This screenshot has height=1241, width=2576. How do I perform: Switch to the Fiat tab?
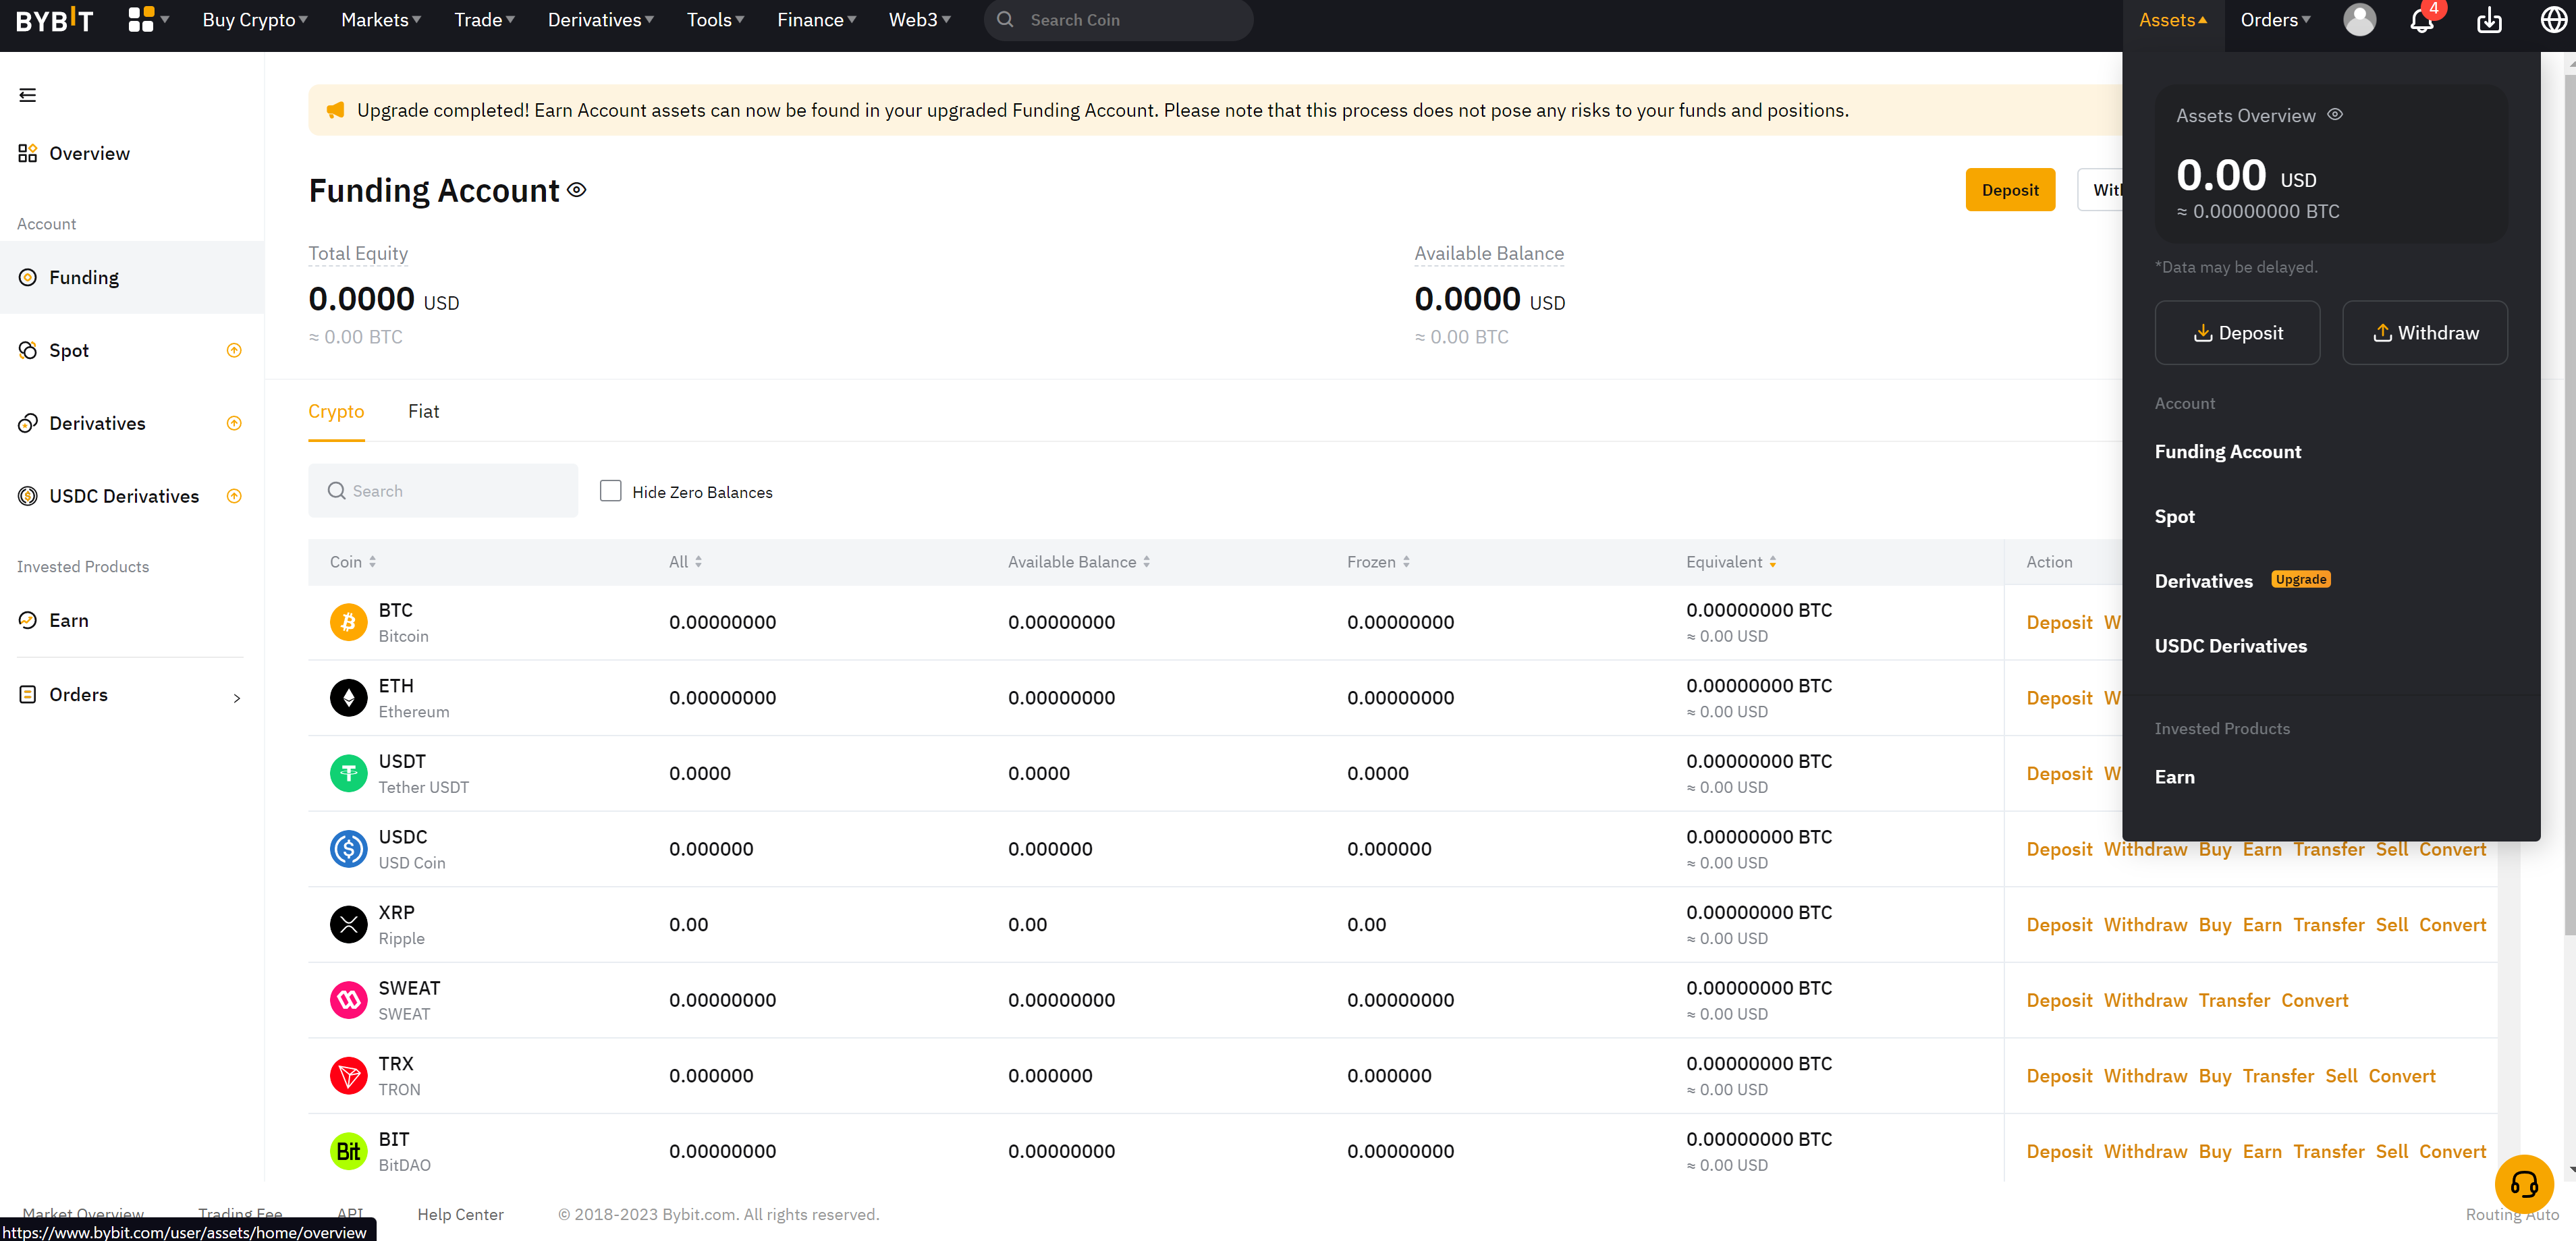[423, 411]
